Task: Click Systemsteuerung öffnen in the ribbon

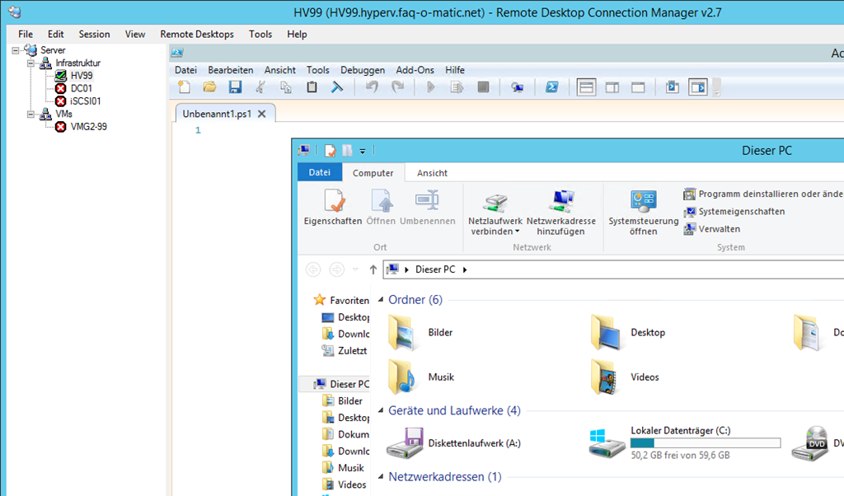Action: click(x=644, y=213)
